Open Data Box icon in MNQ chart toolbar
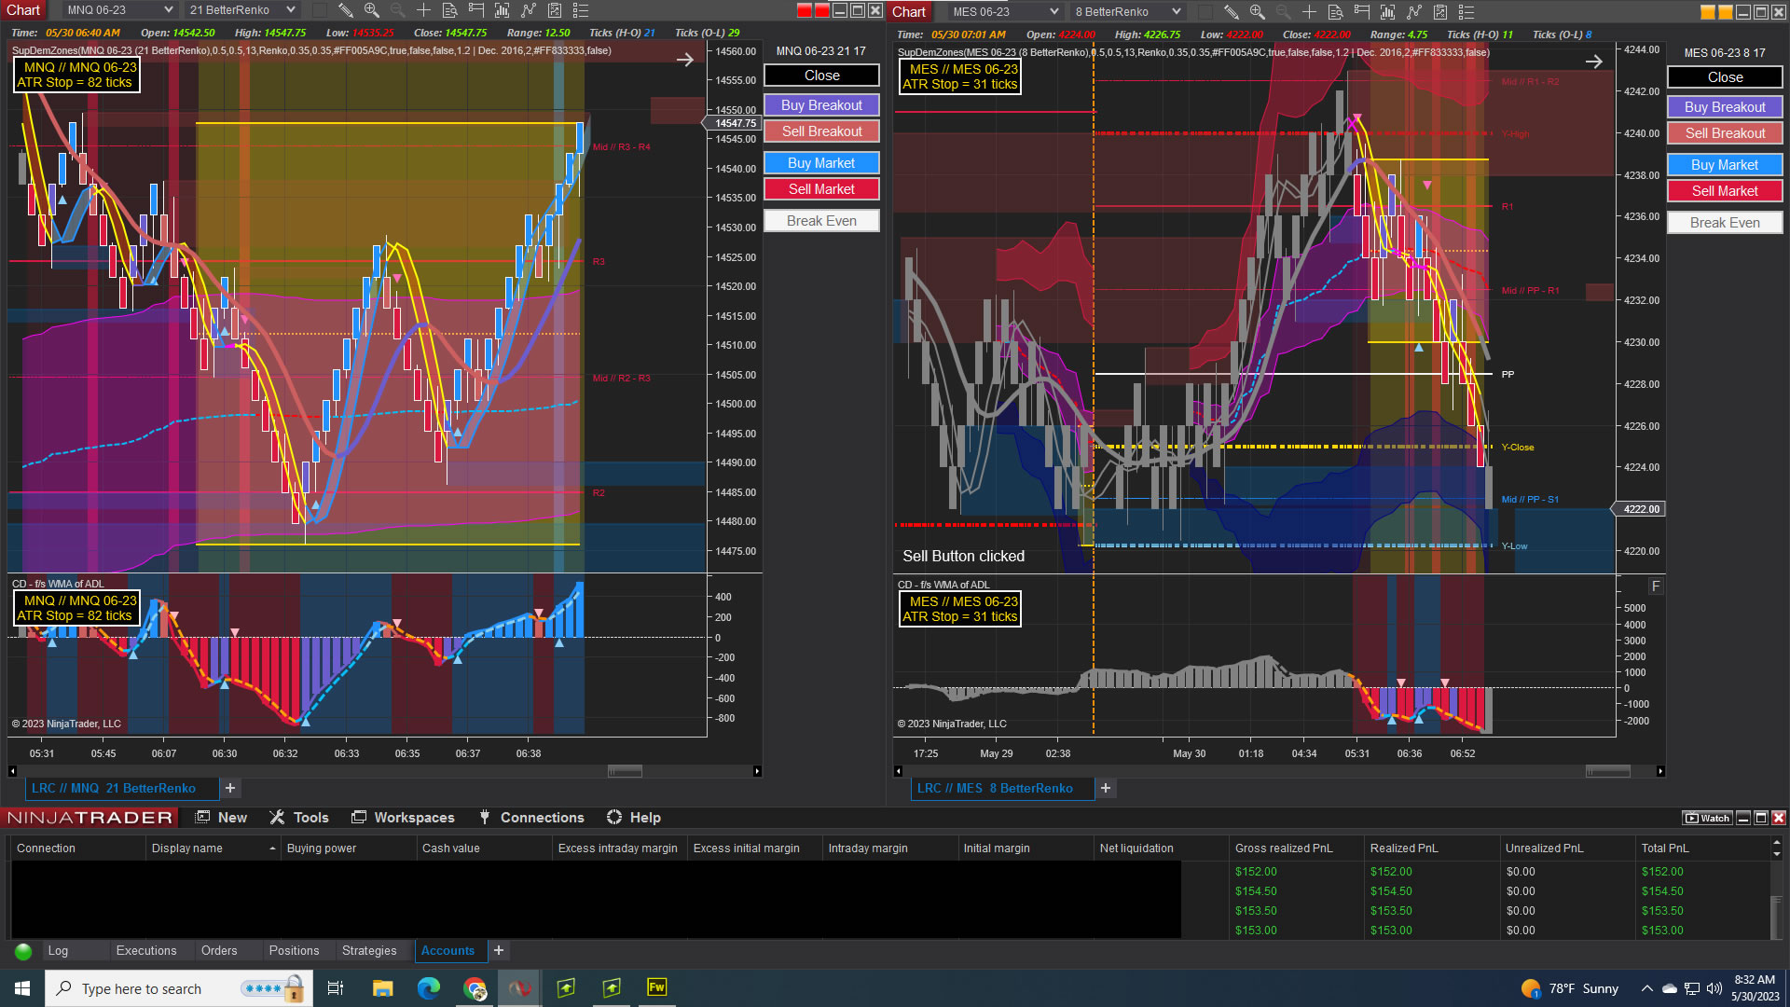 click(449, 10)
